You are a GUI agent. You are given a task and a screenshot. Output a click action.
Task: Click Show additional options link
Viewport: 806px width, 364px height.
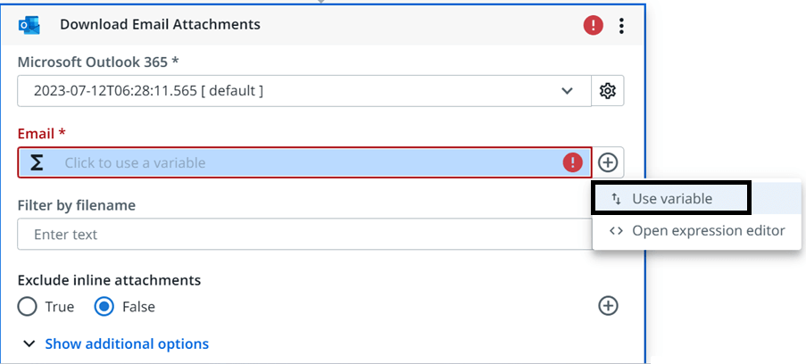[127, 344]
